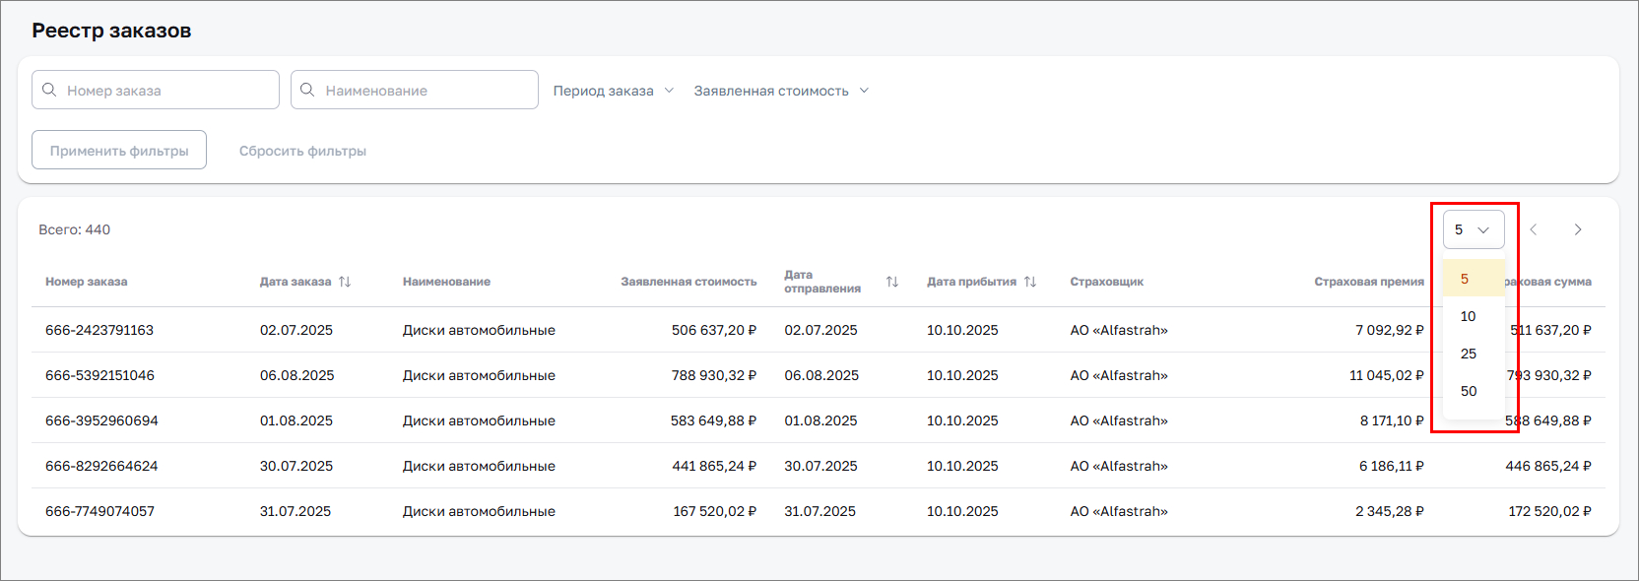
Task: Focus the Номер заказа search field
Action: click(x=167, y=91)
